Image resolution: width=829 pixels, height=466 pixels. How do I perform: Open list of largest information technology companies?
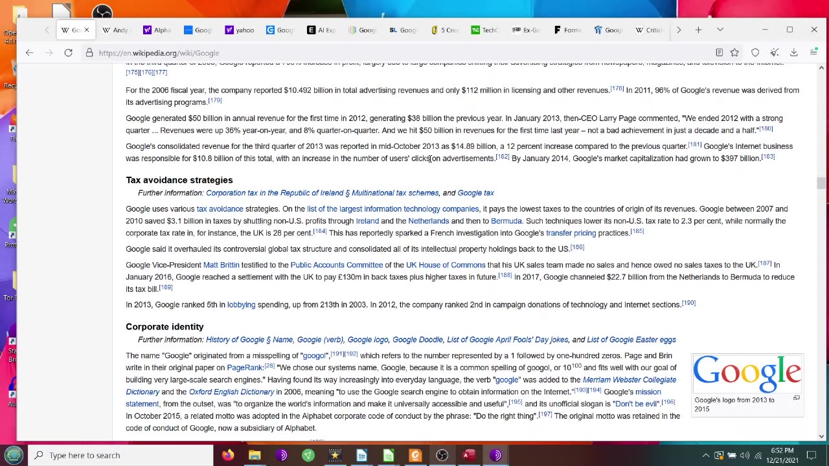click(x=393, y=209)
